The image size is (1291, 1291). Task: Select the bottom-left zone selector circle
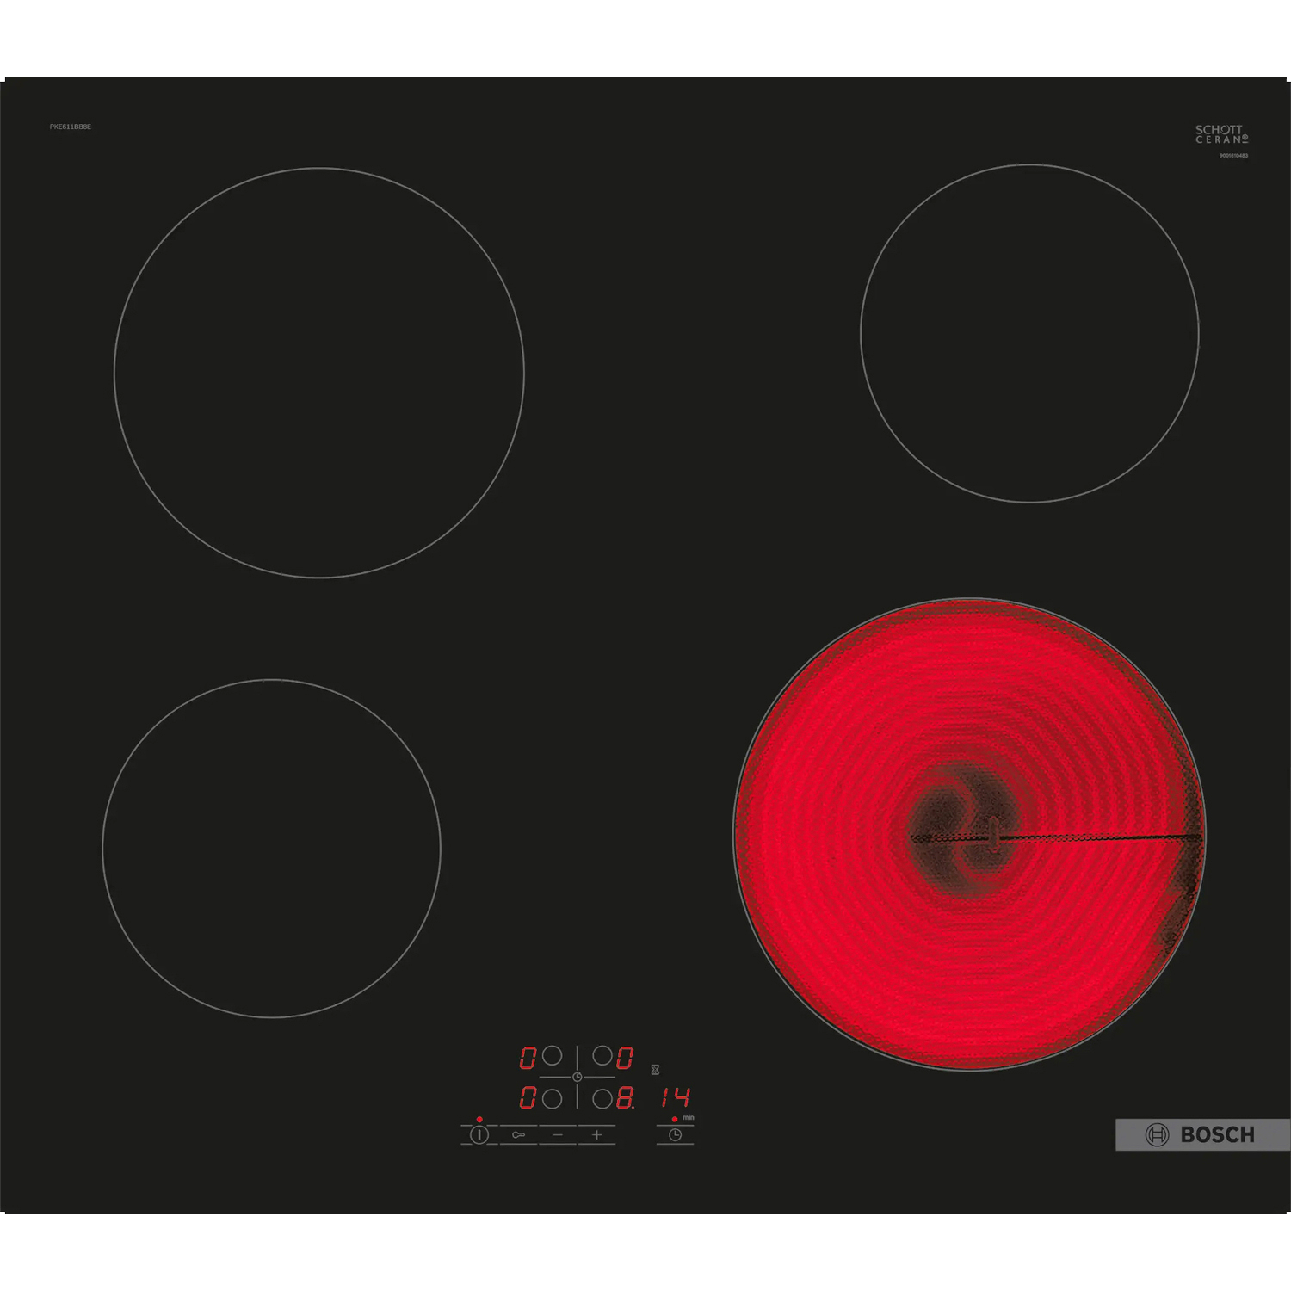click(552, 1098)
